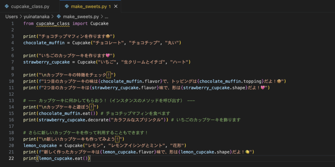The height and width of the screenshot is (167, 335).
Task: Click the heart emoji on line 6
Action: coord(108,56)
